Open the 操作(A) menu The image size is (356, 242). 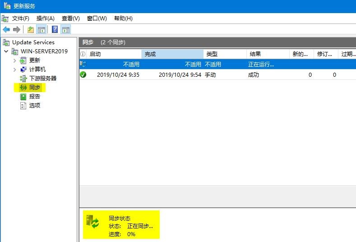[x=45, y=19]
